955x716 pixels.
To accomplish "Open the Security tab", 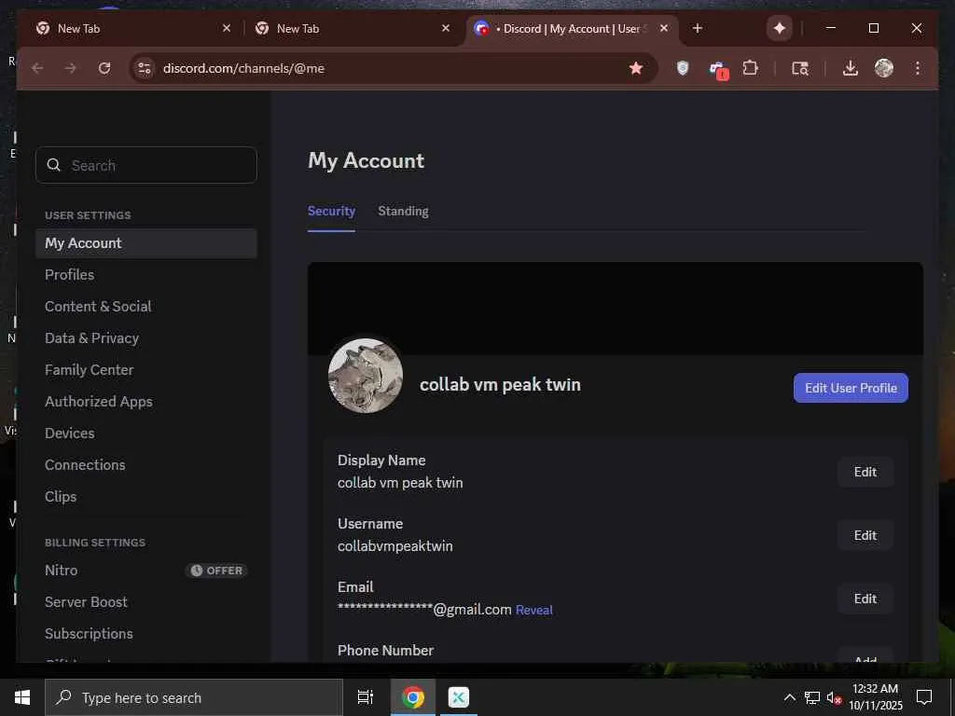I will 331,212.
